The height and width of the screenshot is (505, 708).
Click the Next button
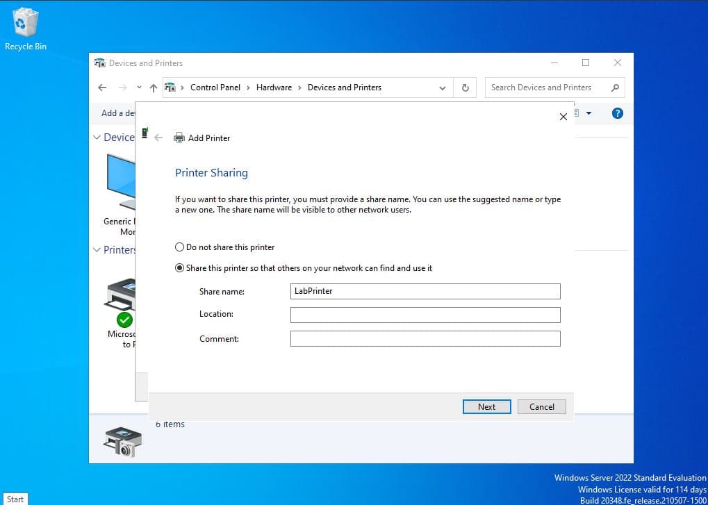tap(486, 406)
